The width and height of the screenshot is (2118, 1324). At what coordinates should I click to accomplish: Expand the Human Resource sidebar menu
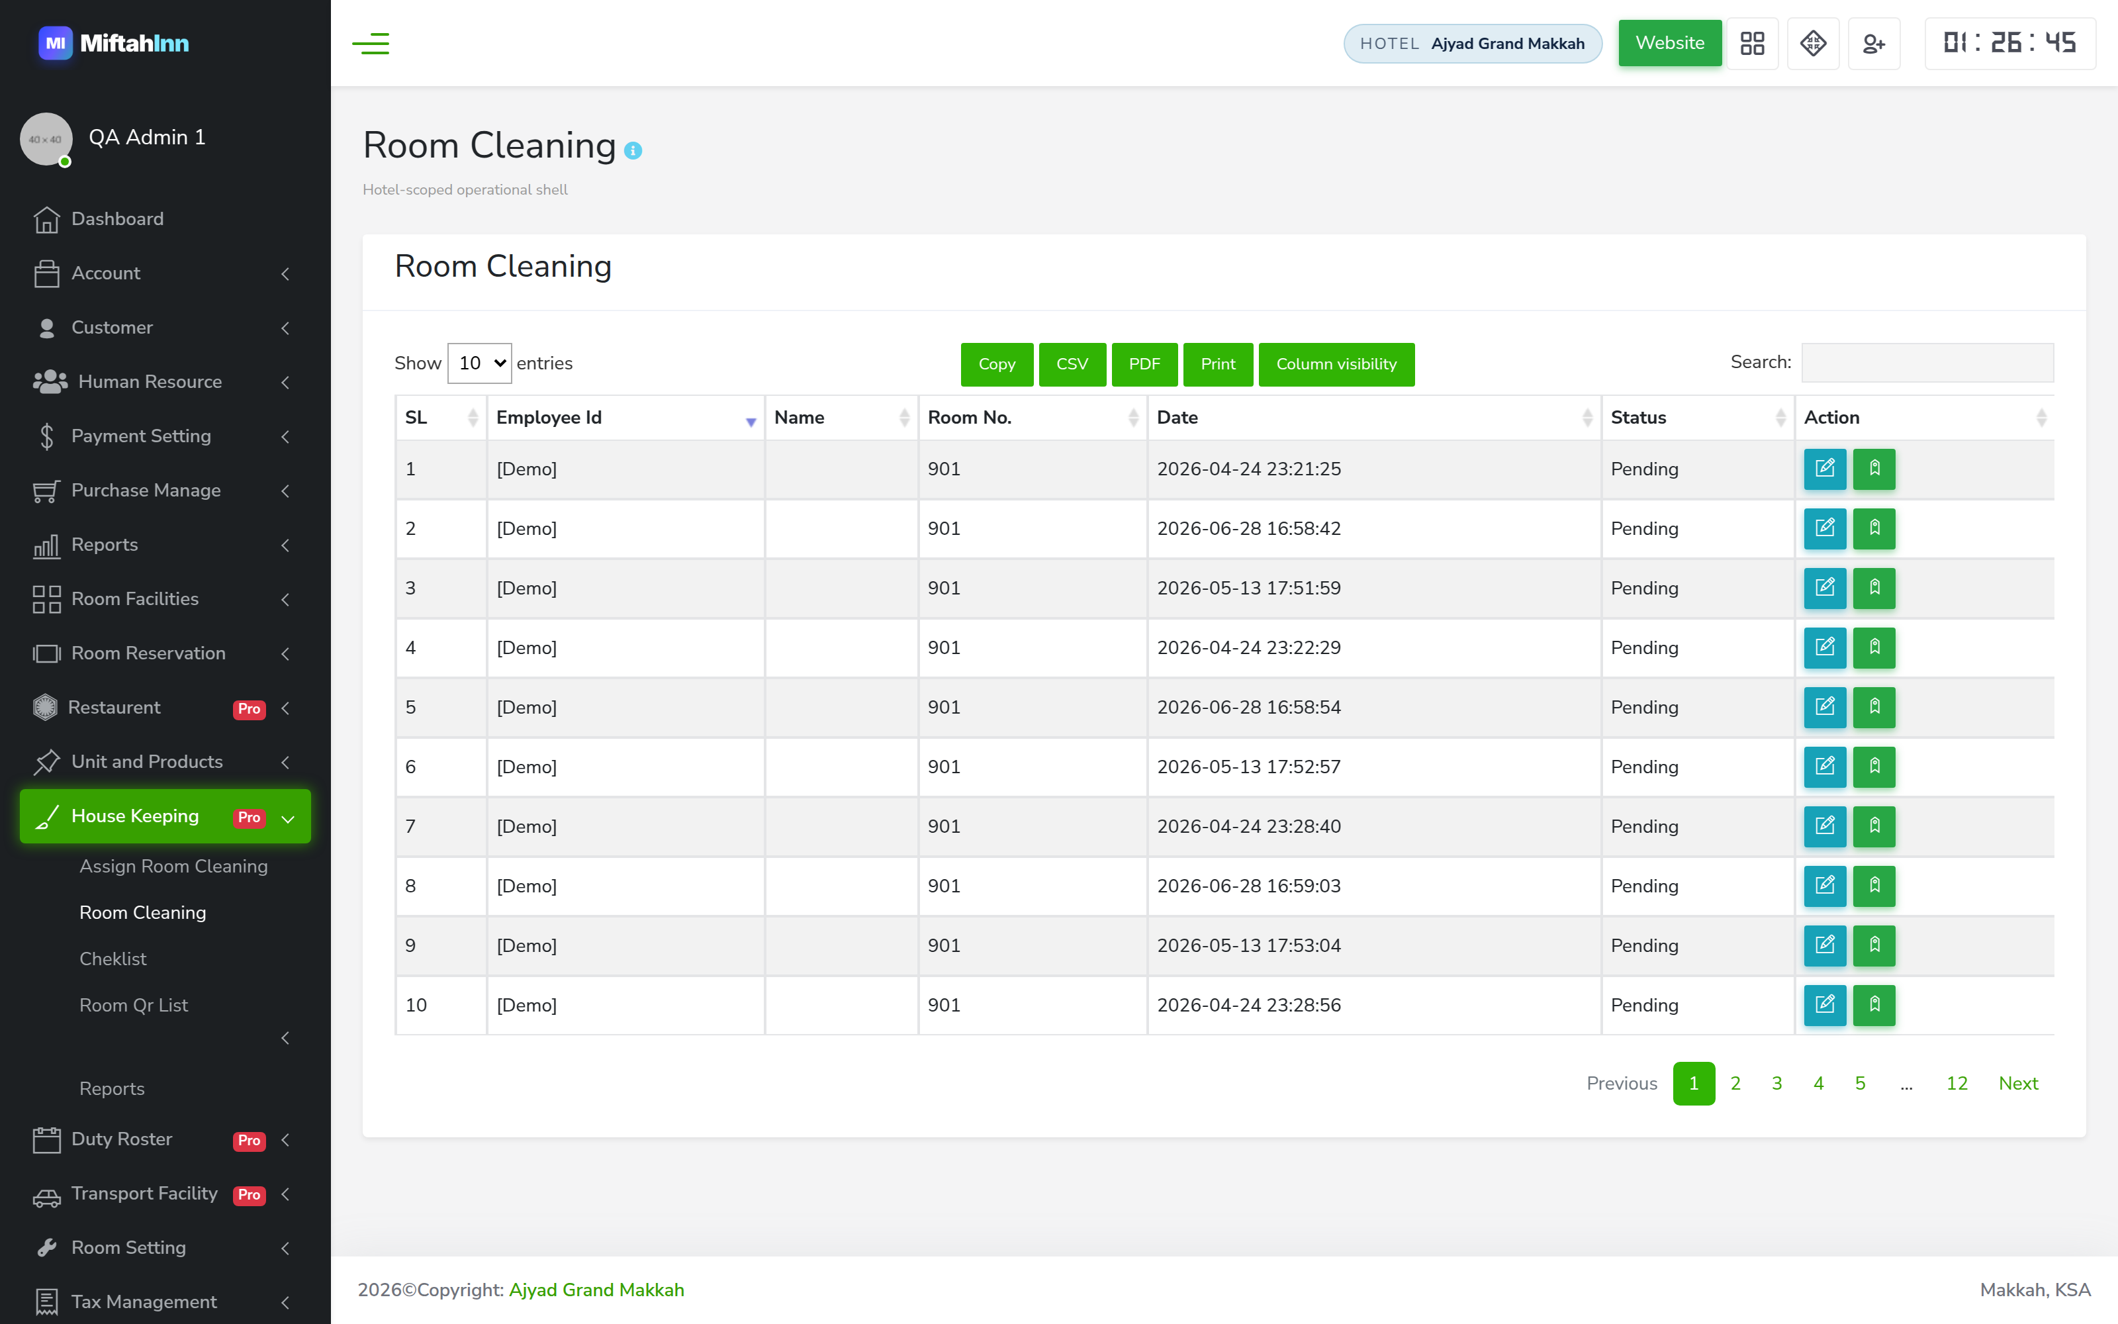click(165, 382)
